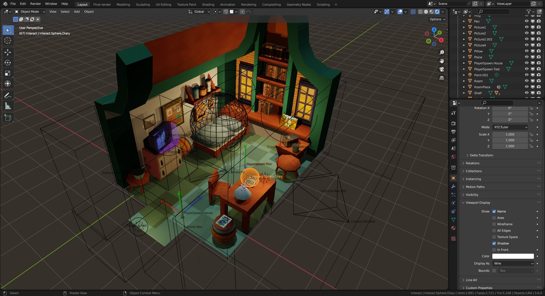The height and width of the screenshot is (296, 545).
Task: Click the Options button in viewport
Action: click(x=437, y=19)
